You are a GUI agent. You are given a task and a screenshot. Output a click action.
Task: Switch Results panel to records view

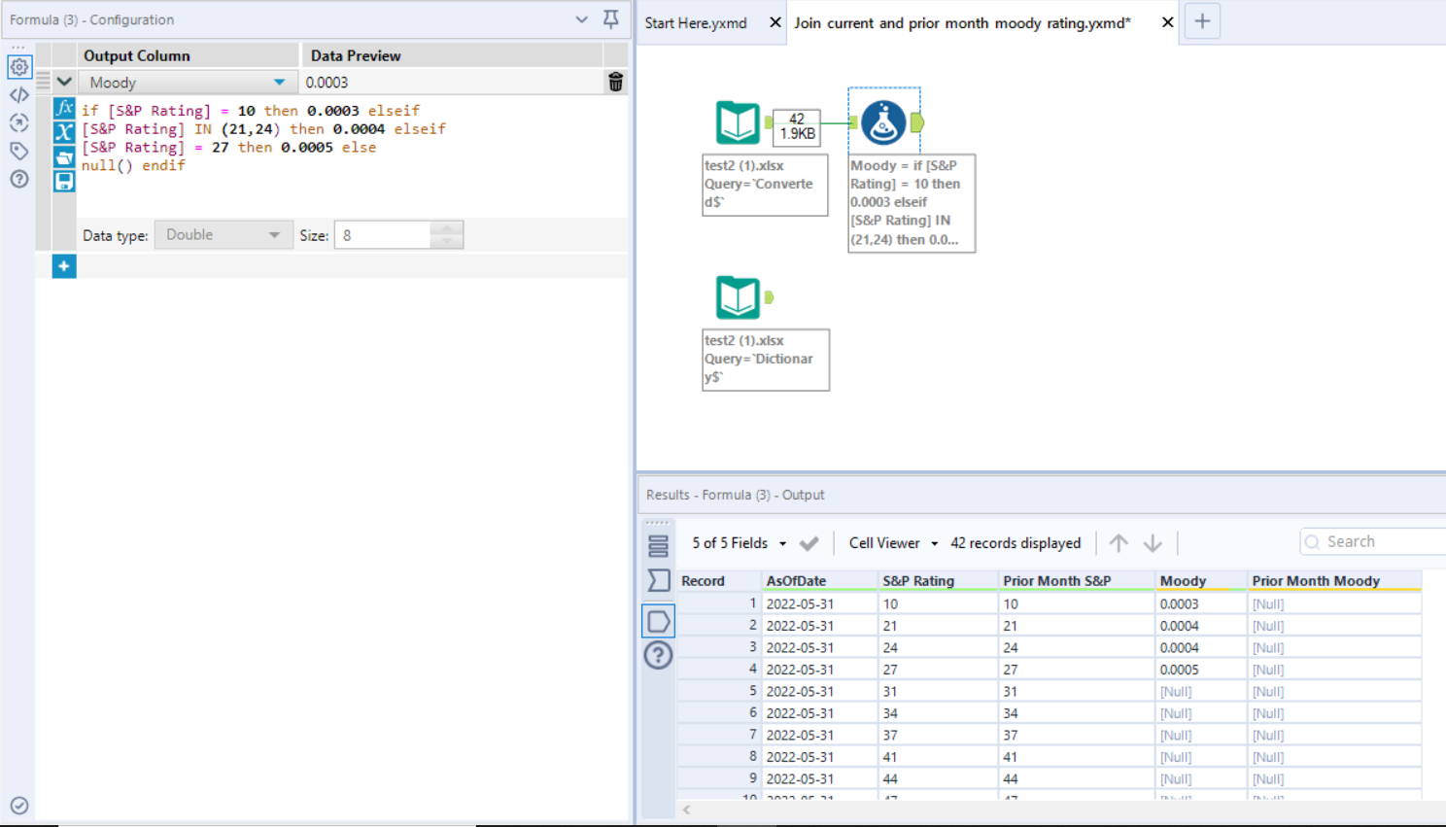point(658,545)
